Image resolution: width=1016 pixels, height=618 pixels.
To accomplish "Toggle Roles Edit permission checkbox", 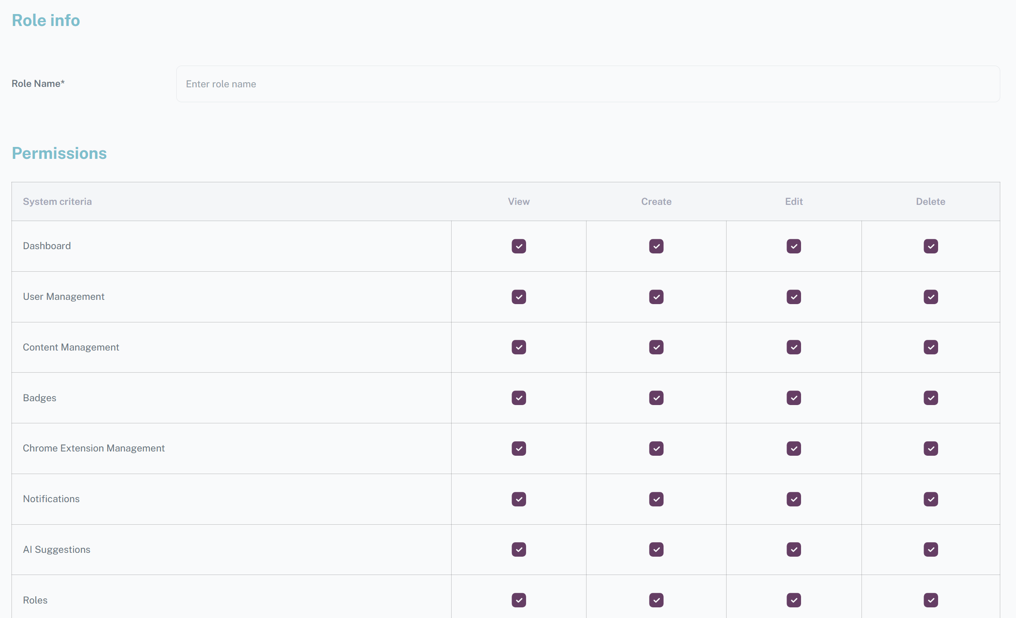I will pyautogui.click(x=793, y=600).
